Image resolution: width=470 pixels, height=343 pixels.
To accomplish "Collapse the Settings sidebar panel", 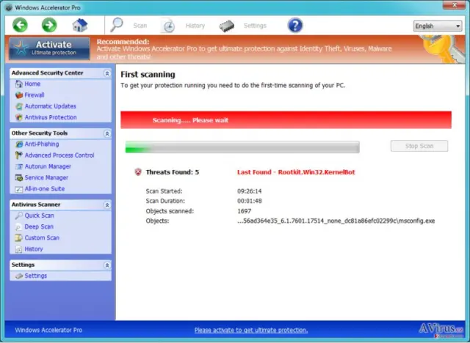I will (107, 265).
